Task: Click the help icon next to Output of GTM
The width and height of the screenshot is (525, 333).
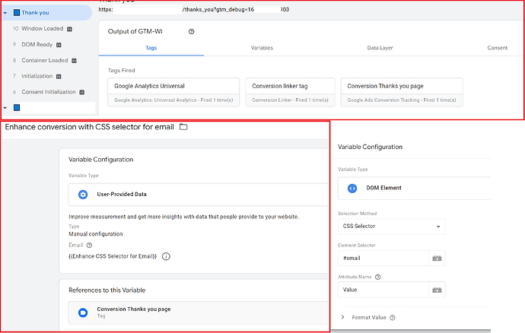Action: pyautogui.click(x=191, y=31)
